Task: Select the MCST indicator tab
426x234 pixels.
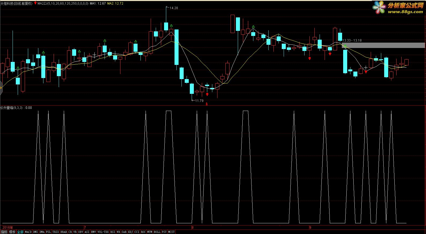Action: (x=171, y=232)
